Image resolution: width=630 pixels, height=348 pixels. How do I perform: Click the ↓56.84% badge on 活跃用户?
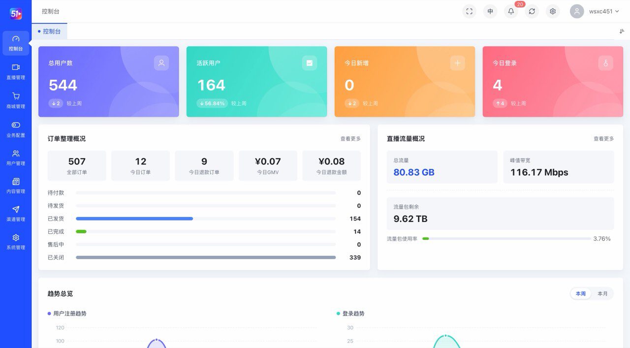pyautogui.click(x=212, y=103)
